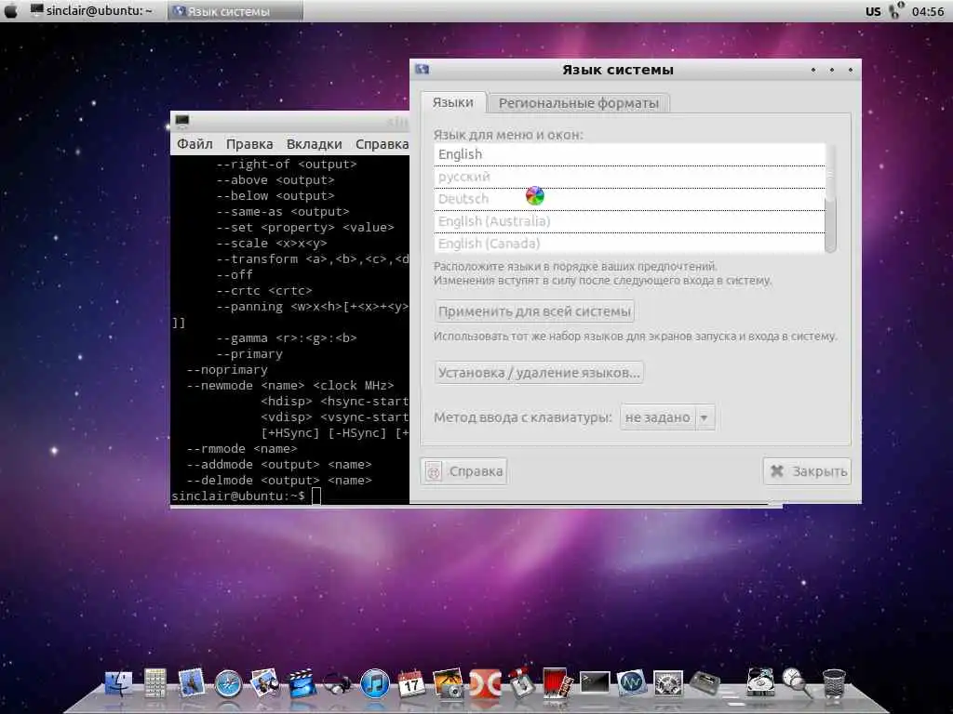Launch iTunes music note icon
This screenshot has height=714, width=953.
(x=374, y=684)
